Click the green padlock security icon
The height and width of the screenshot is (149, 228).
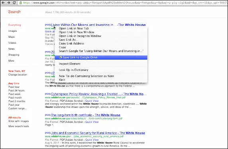point(21,3)
